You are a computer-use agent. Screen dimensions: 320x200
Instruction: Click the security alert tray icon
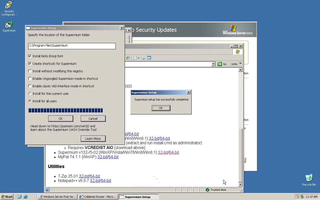coord(298,197)
